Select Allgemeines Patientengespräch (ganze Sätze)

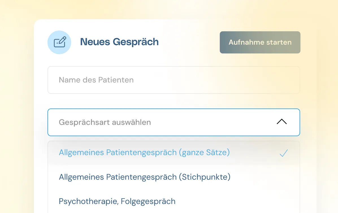pyautogui.click(x=144, y=152)
